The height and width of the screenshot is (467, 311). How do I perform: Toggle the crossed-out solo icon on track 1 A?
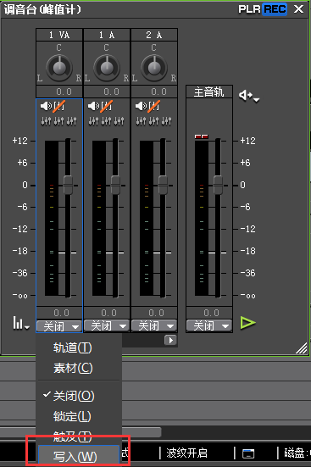(106, 106)
